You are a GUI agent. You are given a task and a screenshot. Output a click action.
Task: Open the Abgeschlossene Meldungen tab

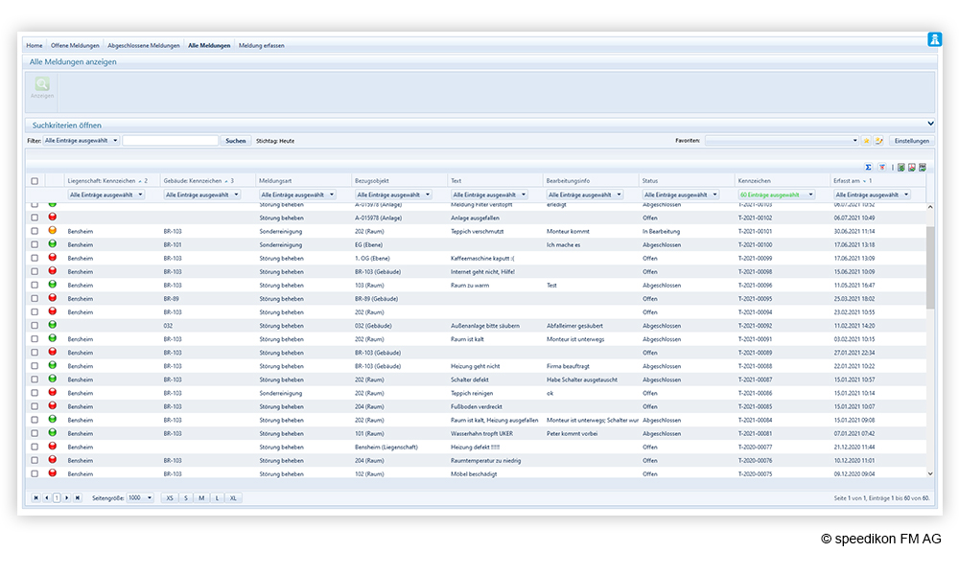pos(144,45)
